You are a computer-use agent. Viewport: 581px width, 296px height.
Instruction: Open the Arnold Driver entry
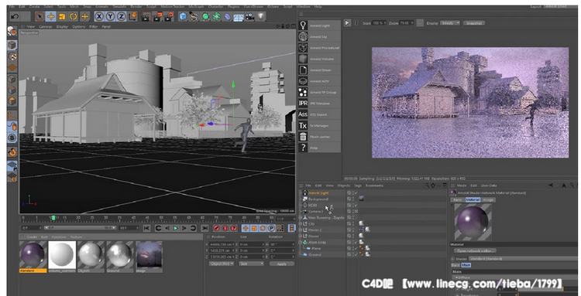319,70
